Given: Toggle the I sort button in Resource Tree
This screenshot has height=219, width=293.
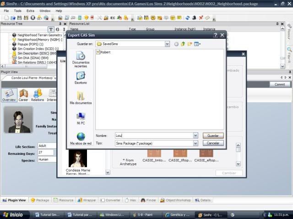Looking at the screenshot, I should (64, 29).
